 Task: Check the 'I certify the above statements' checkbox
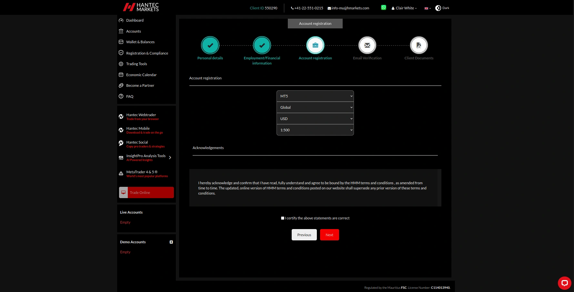(x=282, y=218)
